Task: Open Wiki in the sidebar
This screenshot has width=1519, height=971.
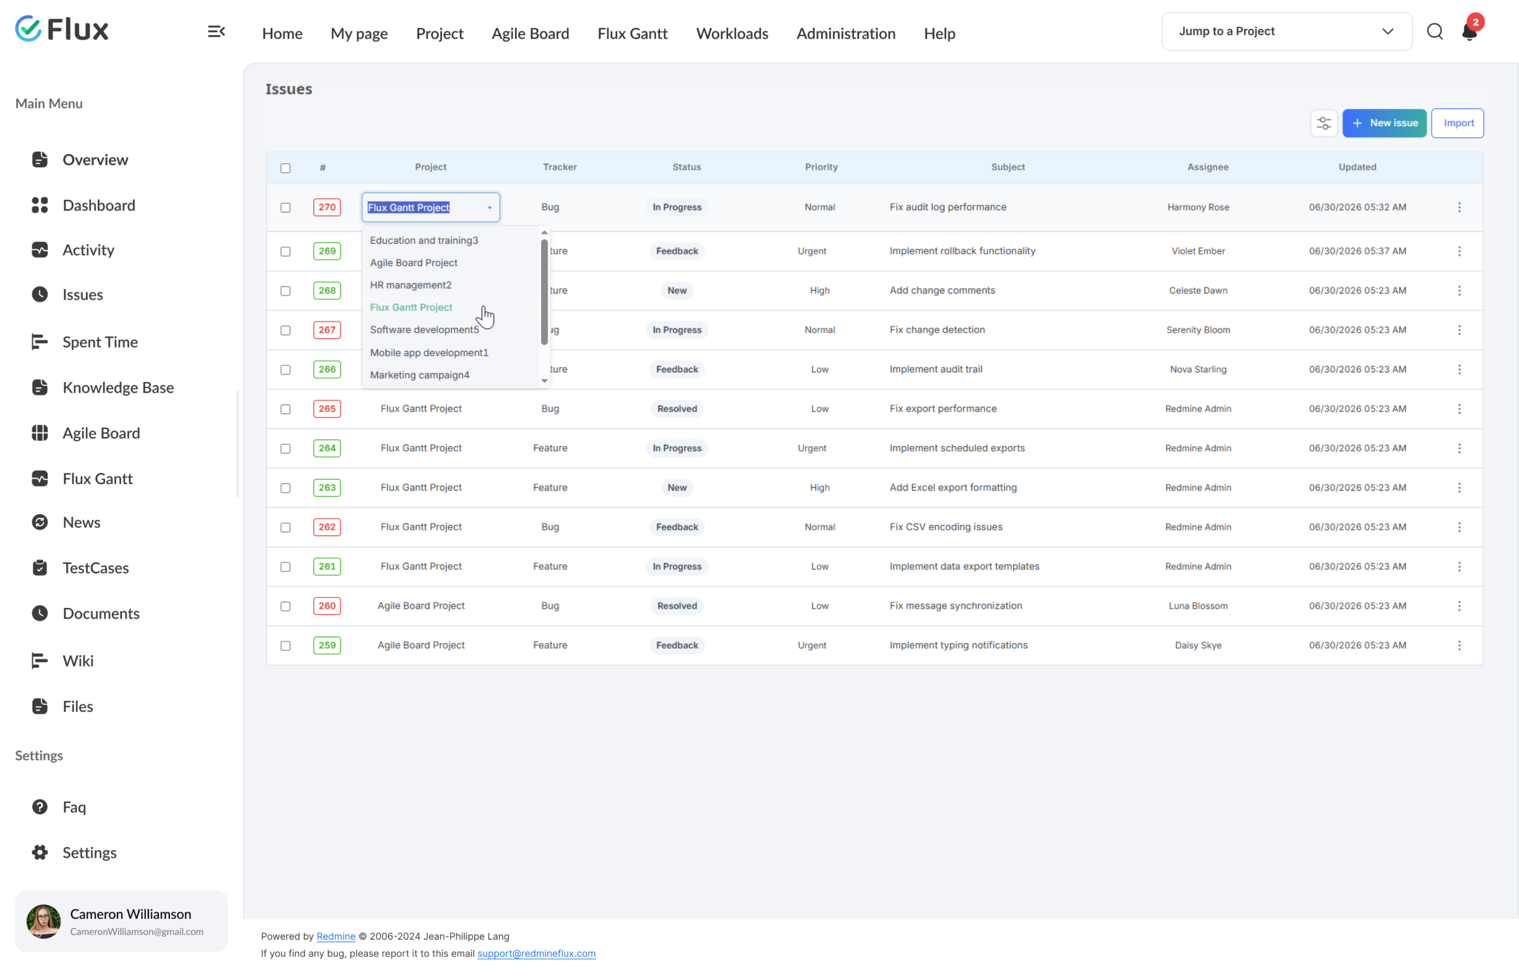Action: pos(78,661)
